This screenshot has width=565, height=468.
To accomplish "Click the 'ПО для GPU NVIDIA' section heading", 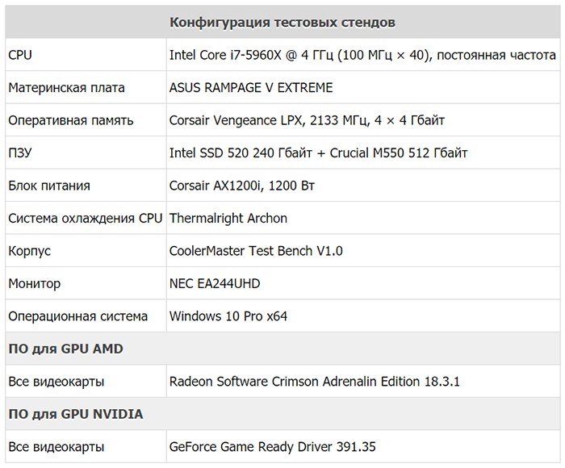I will [x=76, y=414].
